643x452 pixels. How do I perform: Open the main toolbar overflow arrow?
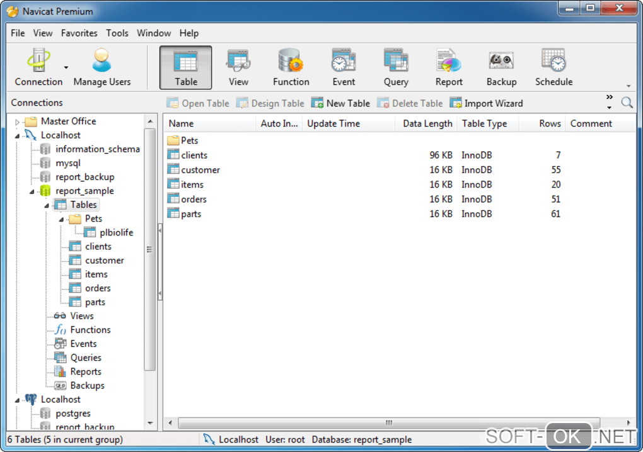629,86
